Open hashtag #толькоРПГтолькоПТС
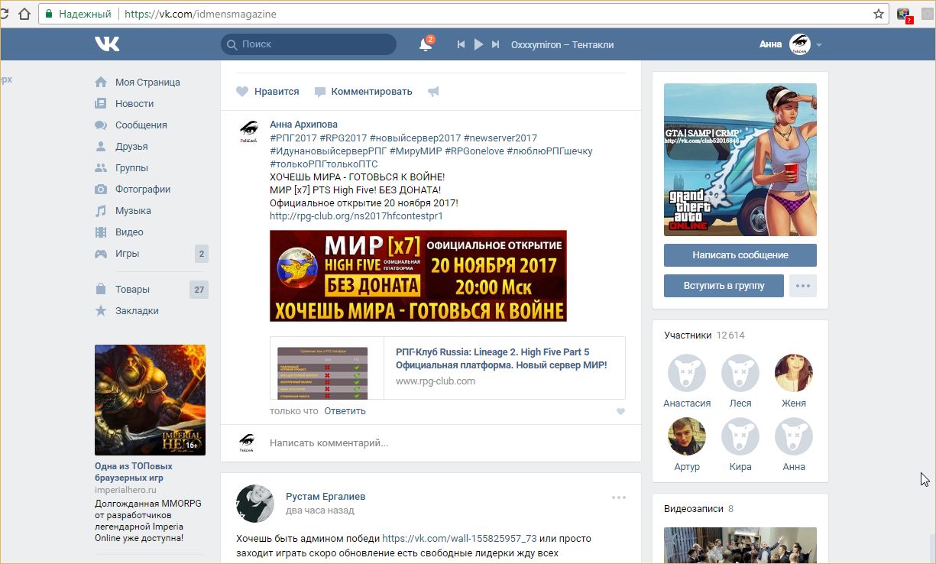Viewport: 936px width, 564px height. pyautogui.click(x=323, y=164)
